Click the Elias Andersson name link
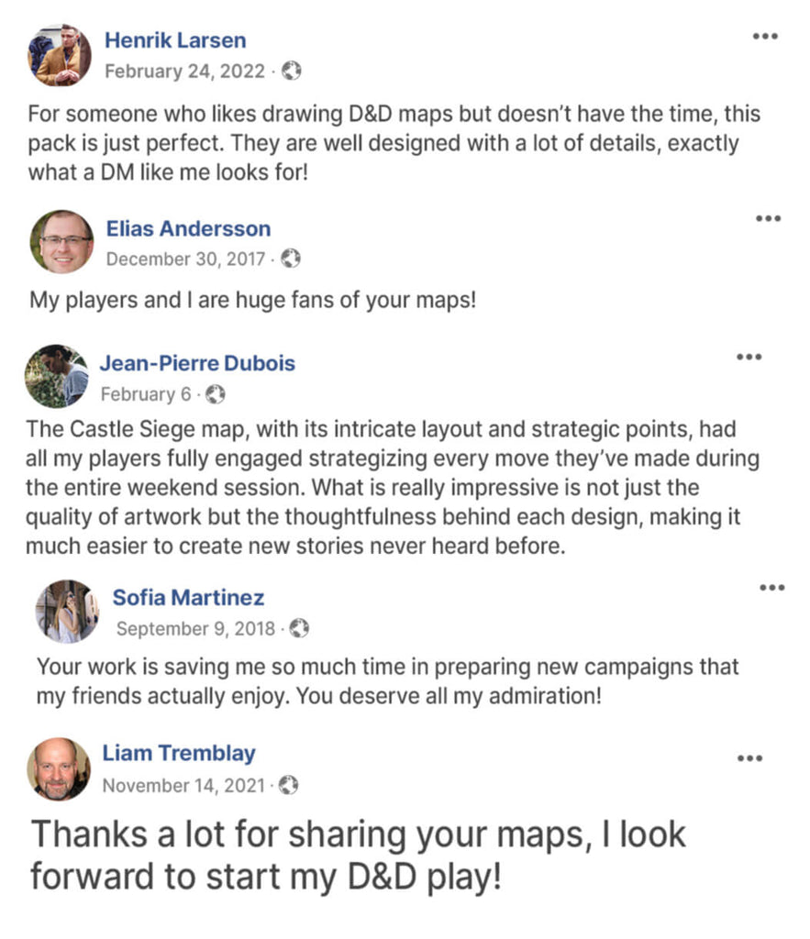This screenshot has width=810, height=939. point(188,228)
